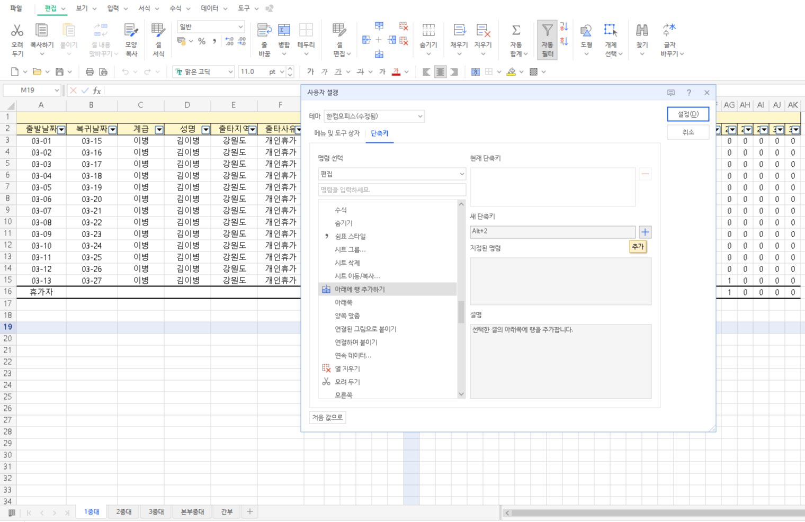Open the font size dropdown 11.0
The height and width of the screenshot is (522, 805).
click(x=282, y=71)
